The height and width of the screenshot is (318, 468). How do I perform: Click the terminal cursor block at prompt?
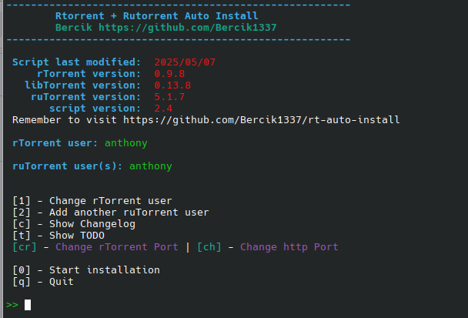[x=28, y=305]
